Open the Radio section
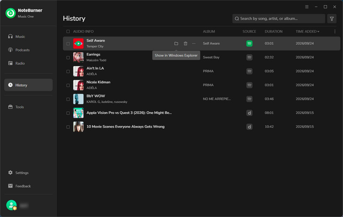 [x=28, y=63]
